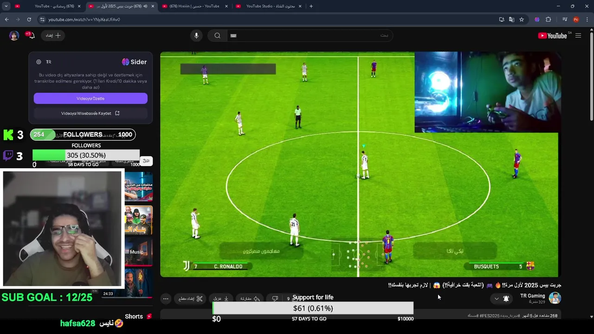Reload the current YouTube page

tap(29, 19)
